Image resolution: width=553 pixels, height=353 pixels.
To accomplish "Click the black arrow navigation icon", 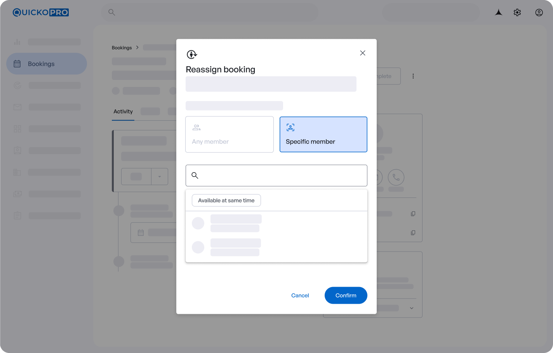I will [x=499, y=12].
